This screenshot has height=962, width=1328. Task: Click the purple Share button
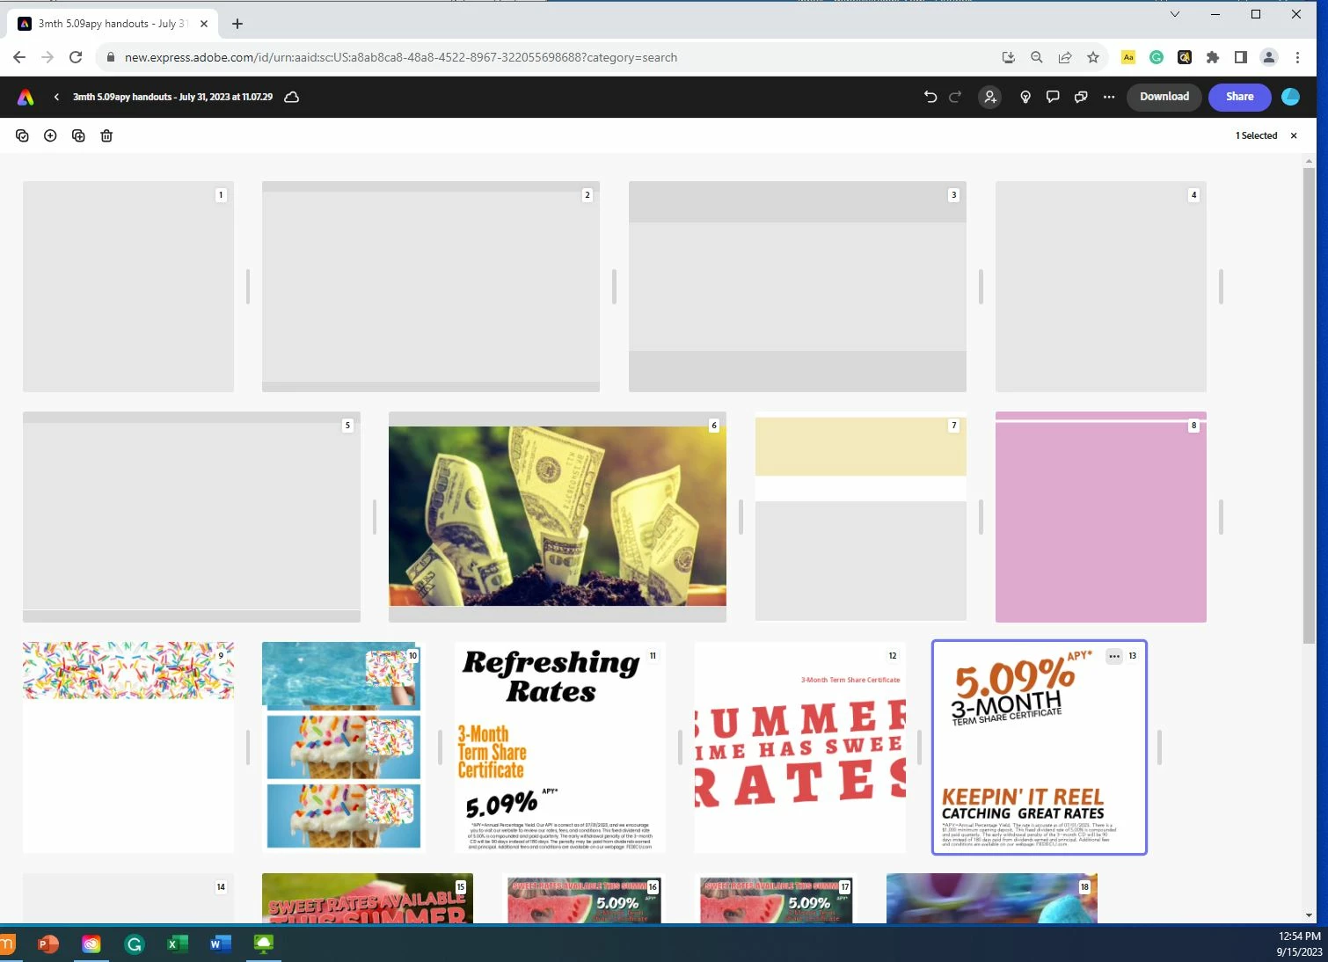coord(1240,97)
